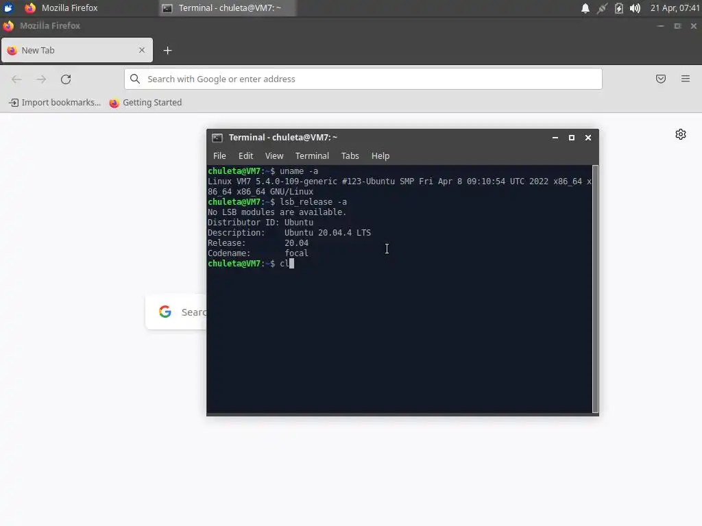702x526 pixels.
Task: Open the Terminal View menu
Action: tap(274, 155)
